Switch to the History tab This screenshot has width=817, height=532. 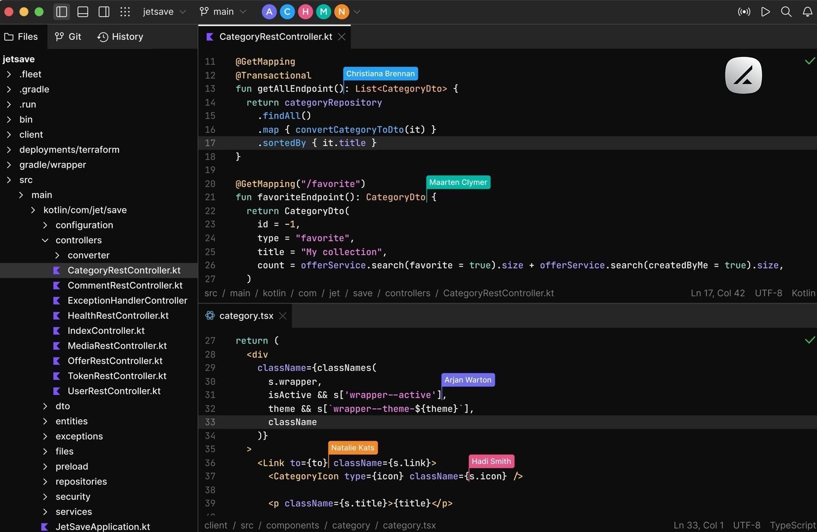pos(121,36)
